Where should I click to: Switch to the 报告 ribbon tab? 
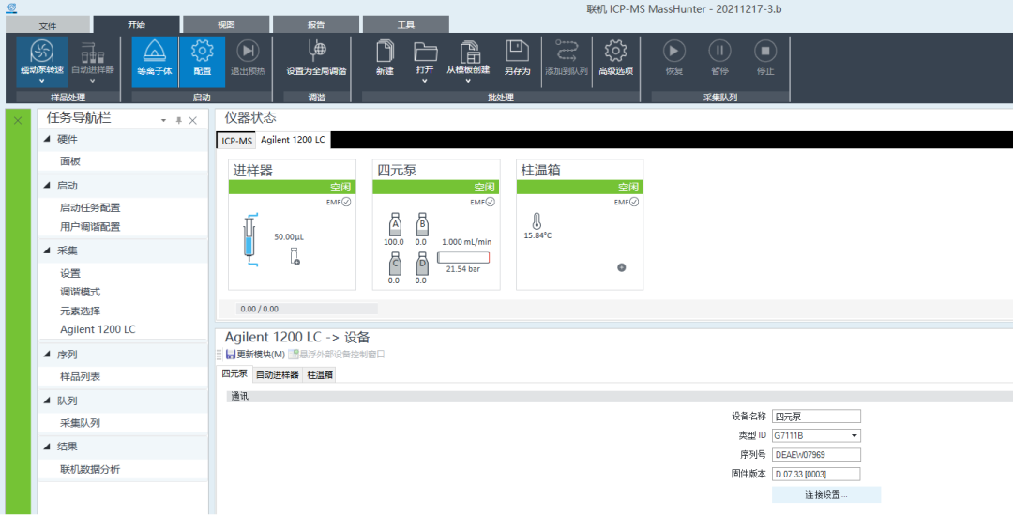[x=316, y=24]
